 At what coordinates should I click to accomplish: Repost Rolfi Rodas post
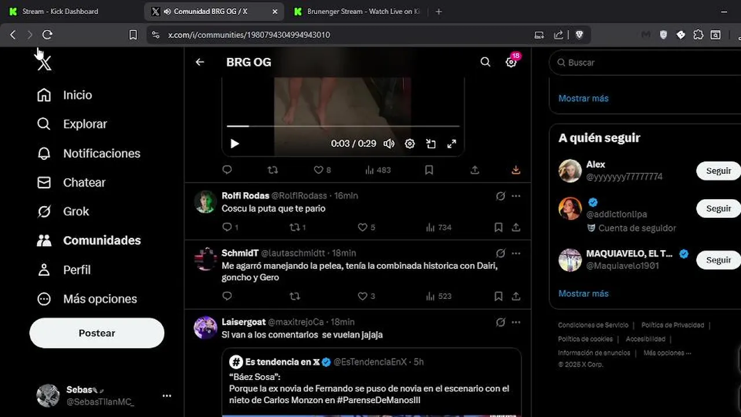[298, 227]
